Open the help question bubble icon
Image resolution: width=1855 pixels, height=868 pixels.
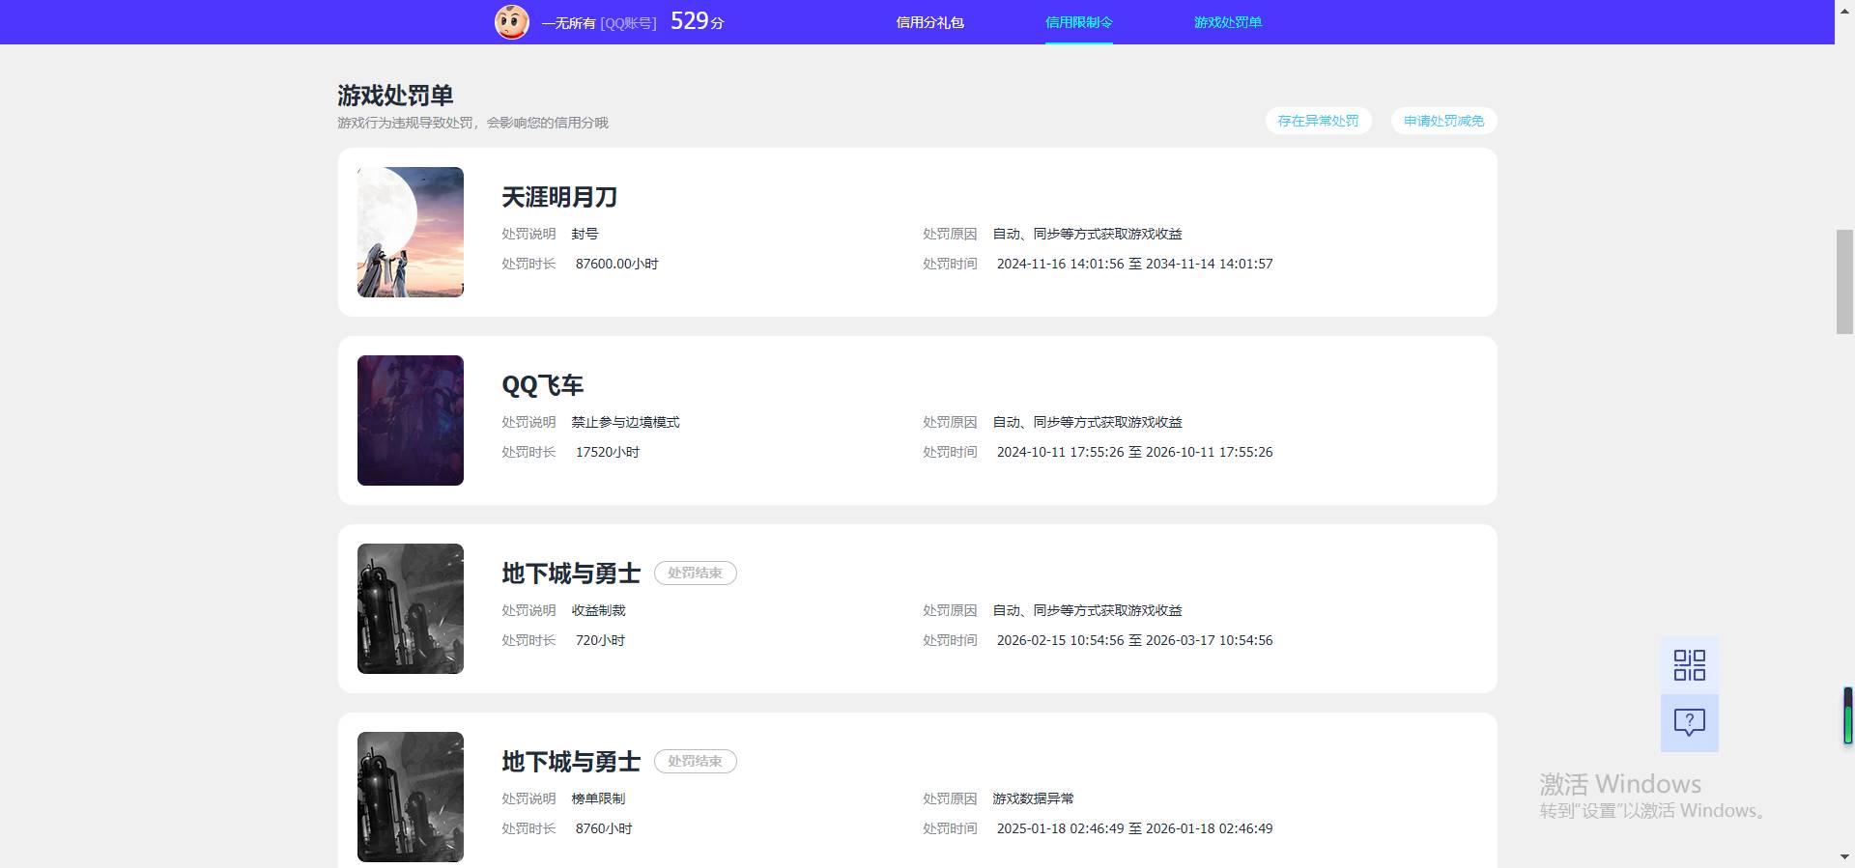click(1689, 722)
